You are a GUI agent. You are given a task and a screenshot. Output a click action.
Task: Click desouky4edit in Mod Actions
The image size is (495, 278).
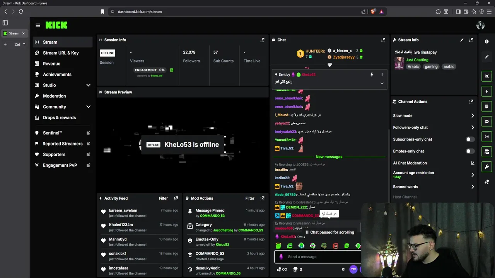(x=208, y=268)
